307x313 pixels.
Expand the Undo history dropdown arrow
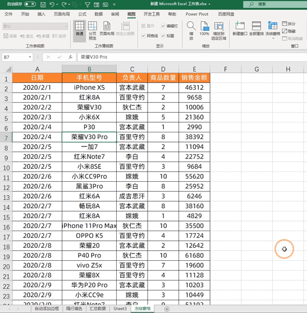pos(57,4)
